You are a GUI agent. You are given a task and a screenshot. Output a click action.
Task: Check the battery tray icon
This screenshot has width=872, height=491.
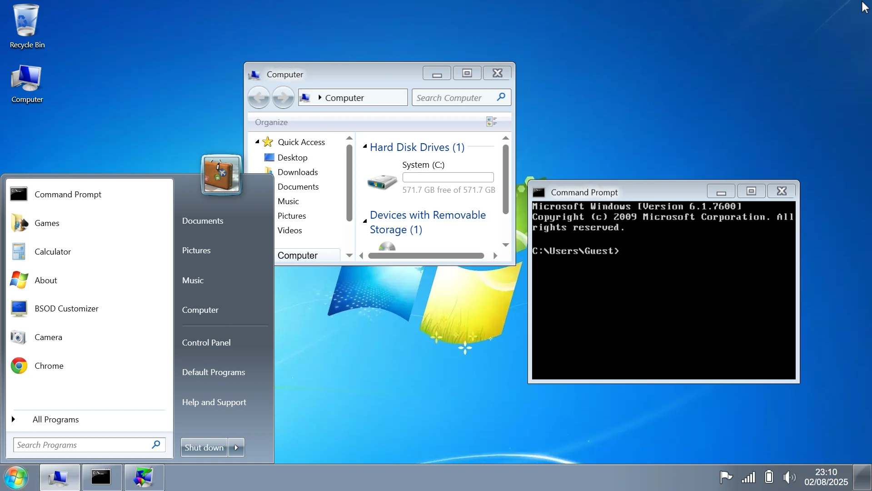[x=769, y=477]
